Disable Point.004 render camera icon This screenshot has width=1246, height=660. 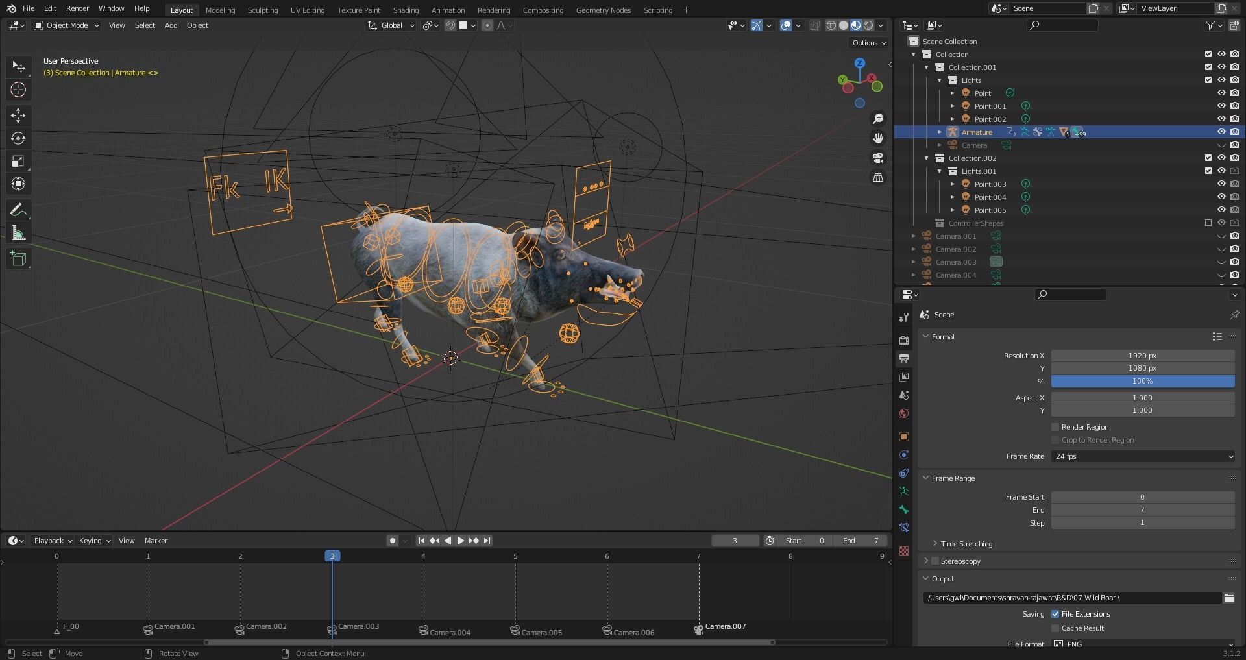coord(1234,197)
